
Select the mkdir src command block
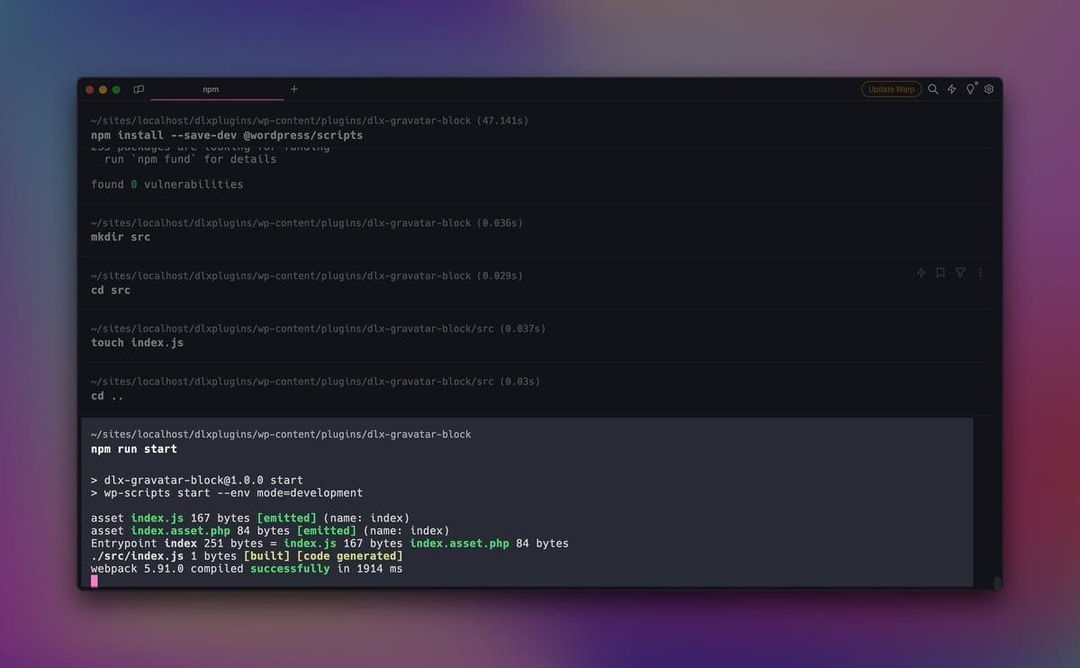121,238
